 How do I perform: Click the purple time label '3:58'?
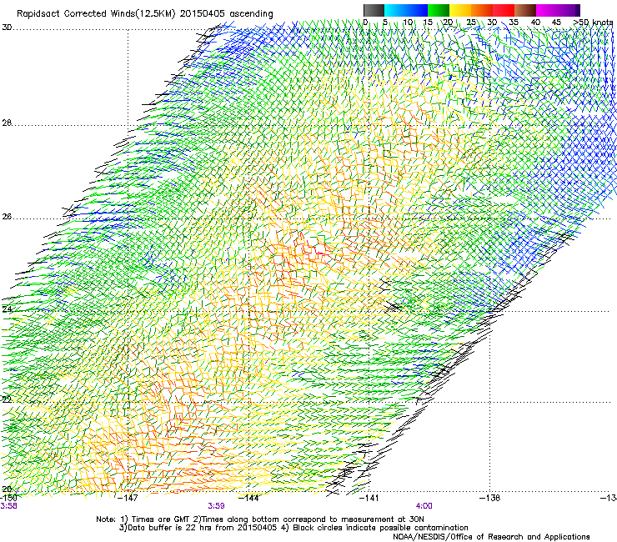[x=8, y=506]
